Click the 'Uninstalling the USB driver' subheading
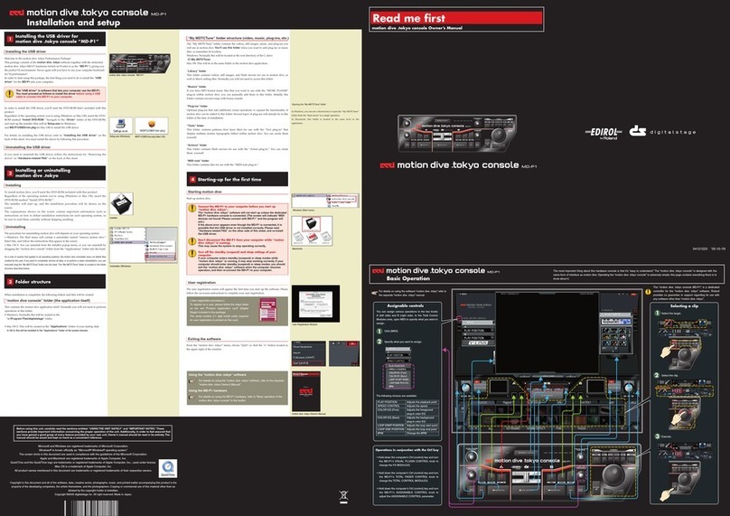 [x=28, y=147]
